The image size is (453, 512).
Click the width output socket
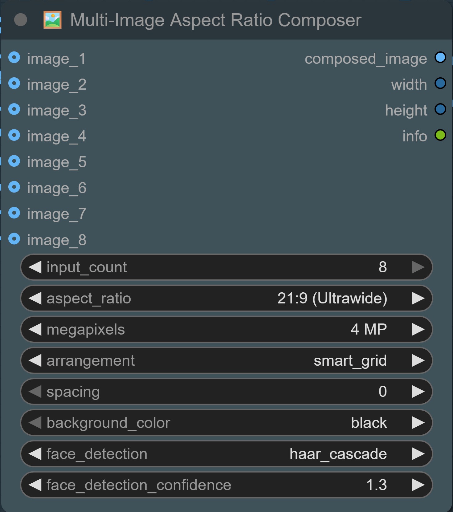[440, 83]
